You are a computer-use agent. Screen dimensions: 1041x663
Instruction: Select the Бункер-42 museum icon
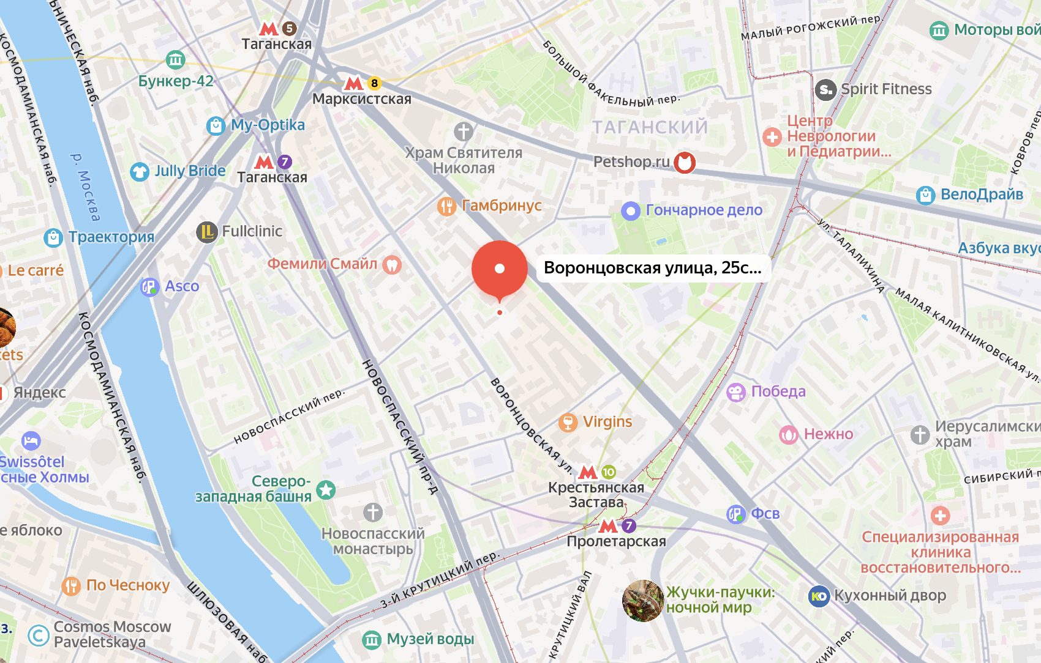coord(176,60)
